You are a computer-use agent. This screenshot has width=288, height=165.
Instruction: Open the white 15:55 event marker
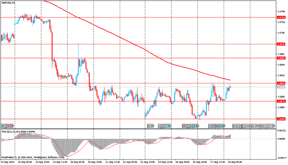pos(271,126)
